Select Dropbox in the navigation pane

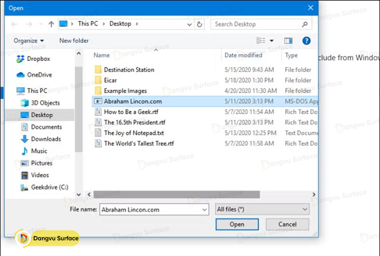click(38, 59)
